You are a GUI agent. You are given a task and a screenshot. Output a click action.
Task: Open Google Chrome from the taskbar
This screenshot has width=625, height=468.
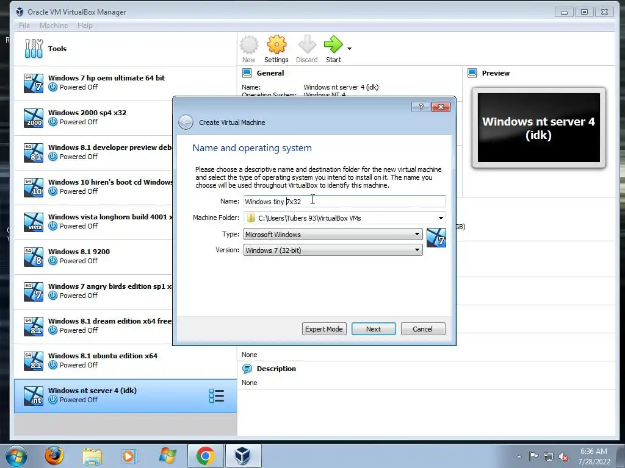pos(205,456)
